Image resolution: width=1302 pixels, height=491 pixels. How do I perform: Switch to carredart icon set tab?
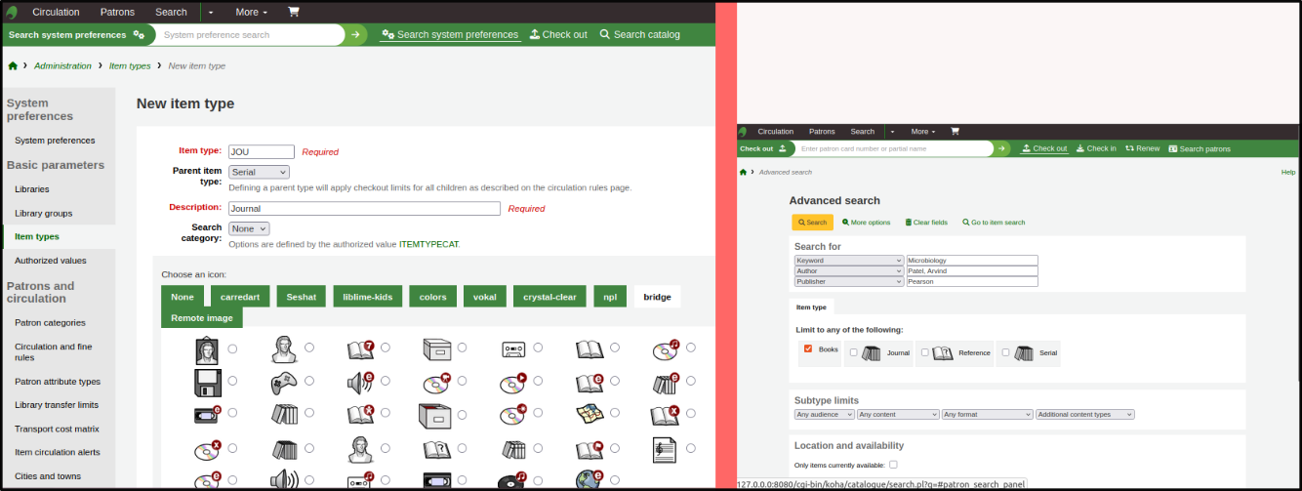(x=240, y=297)
